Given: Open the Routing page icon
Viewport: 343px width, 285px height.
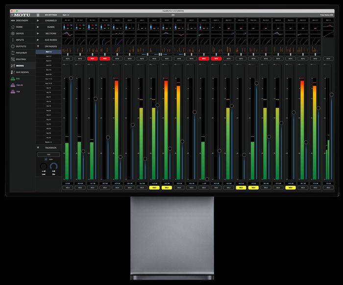Looking at the screenshot, I should [12, 59].
